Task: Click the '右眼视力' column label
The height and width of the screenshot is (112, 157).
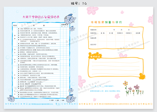Action: point(129,33)
